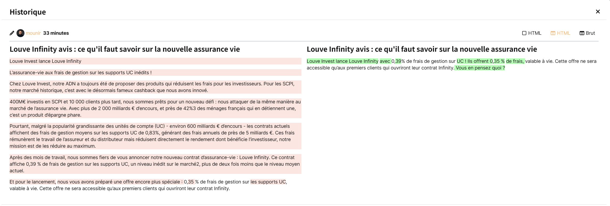Click the green added text "UC ! Ils offrent"
Image resolution: width=610 pixels, height=206 pixels.
click(472, 61)
